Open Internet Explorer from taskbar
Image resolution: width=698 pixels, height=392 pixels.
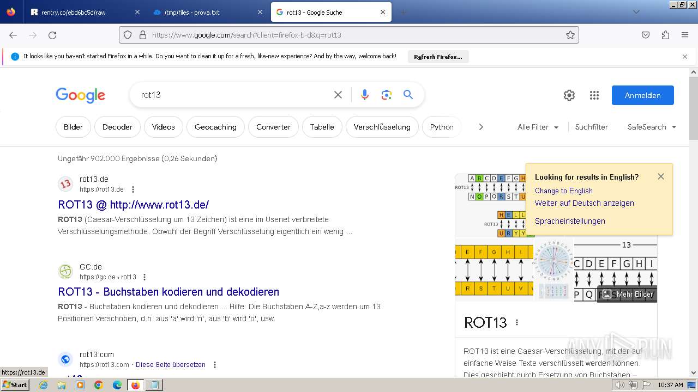[x=44, y=385]
